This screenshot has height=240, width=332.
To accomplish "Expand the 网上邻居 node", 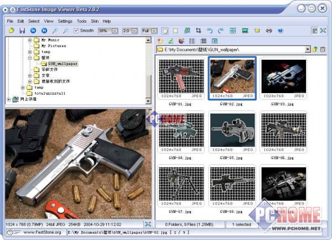I will (9, 99).
